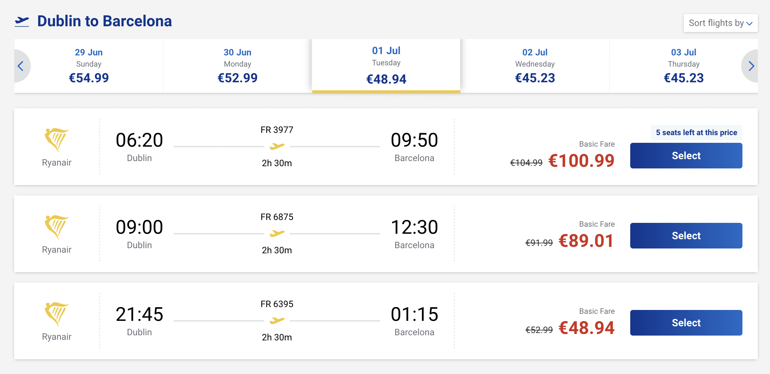Select the 06:20 flight at €100.99
Screen dimensions: 770x374
pos(686,156)
